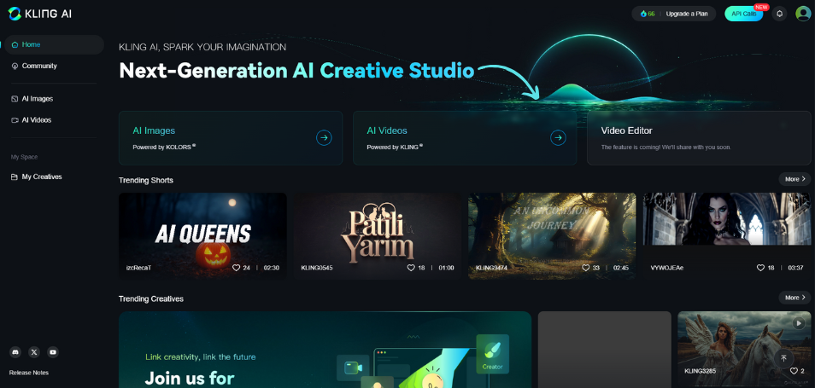Image resolution: width=815 pixels, height=388 pixels.
Task: Open My Creatives folder
Action: pos(37,177)
